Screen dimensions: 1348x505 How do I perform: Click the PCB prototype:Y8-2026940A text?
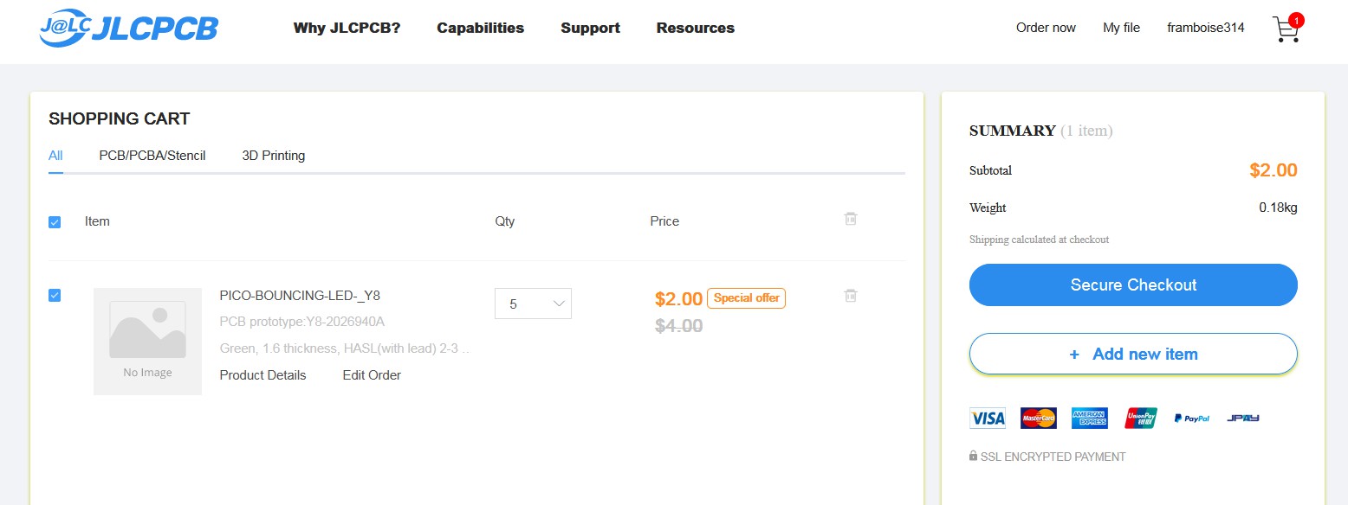tap(301, 322)
